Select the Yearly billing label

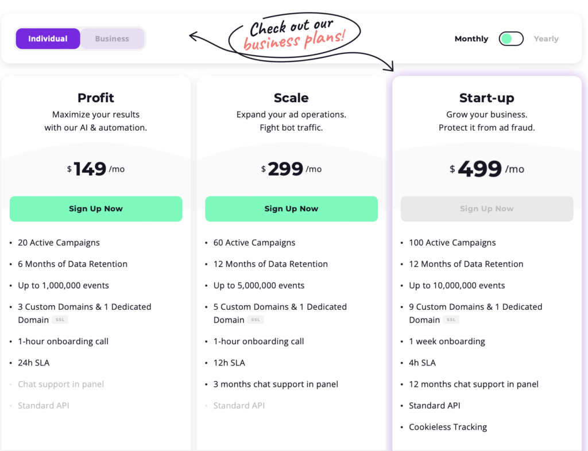point(546,38)
